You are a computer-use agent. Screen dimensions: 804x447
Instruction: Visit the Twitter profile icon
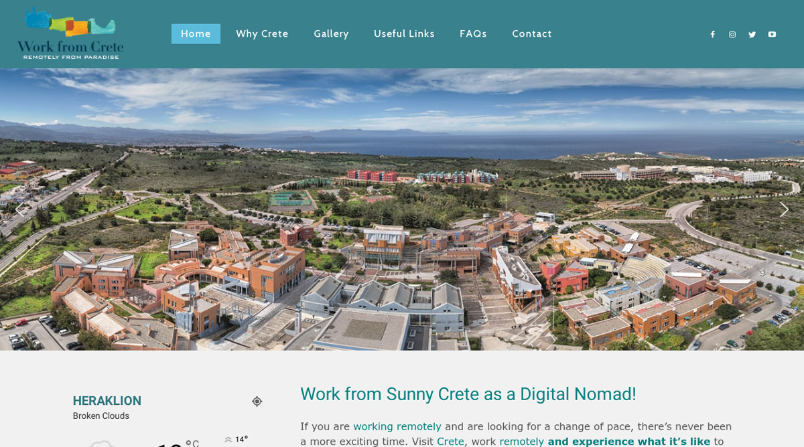pyautogui.click(x=752, y=35)
